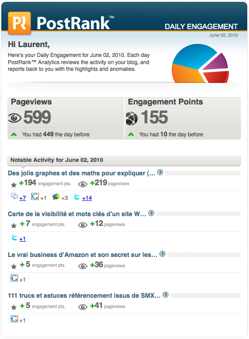Click the Google icon under the Amazon post
249x339 pixels.
(x=14, y=278)
